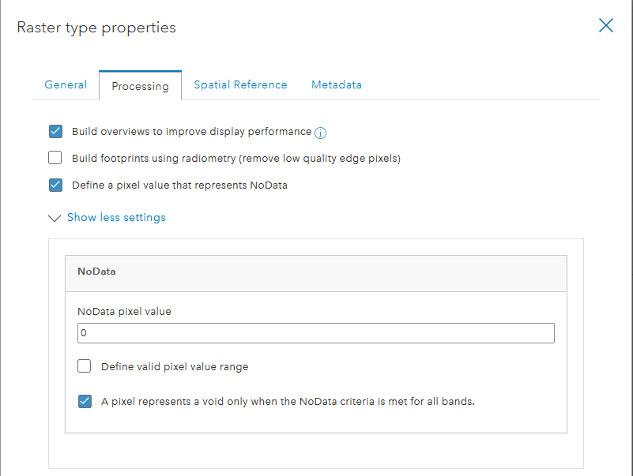Click 'Build footprints using radiometry' label text

coord(236,158)
